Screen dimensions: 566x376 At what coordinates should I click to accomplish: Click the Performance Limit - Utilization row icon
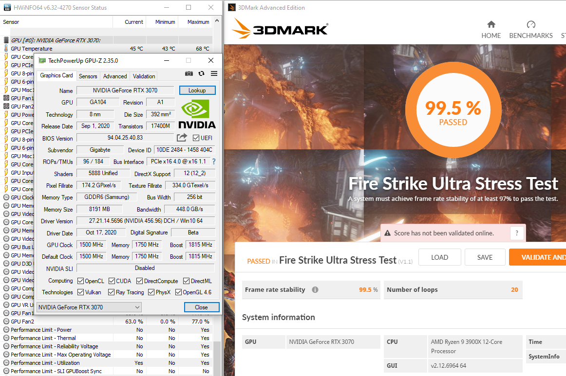point(6,363)
